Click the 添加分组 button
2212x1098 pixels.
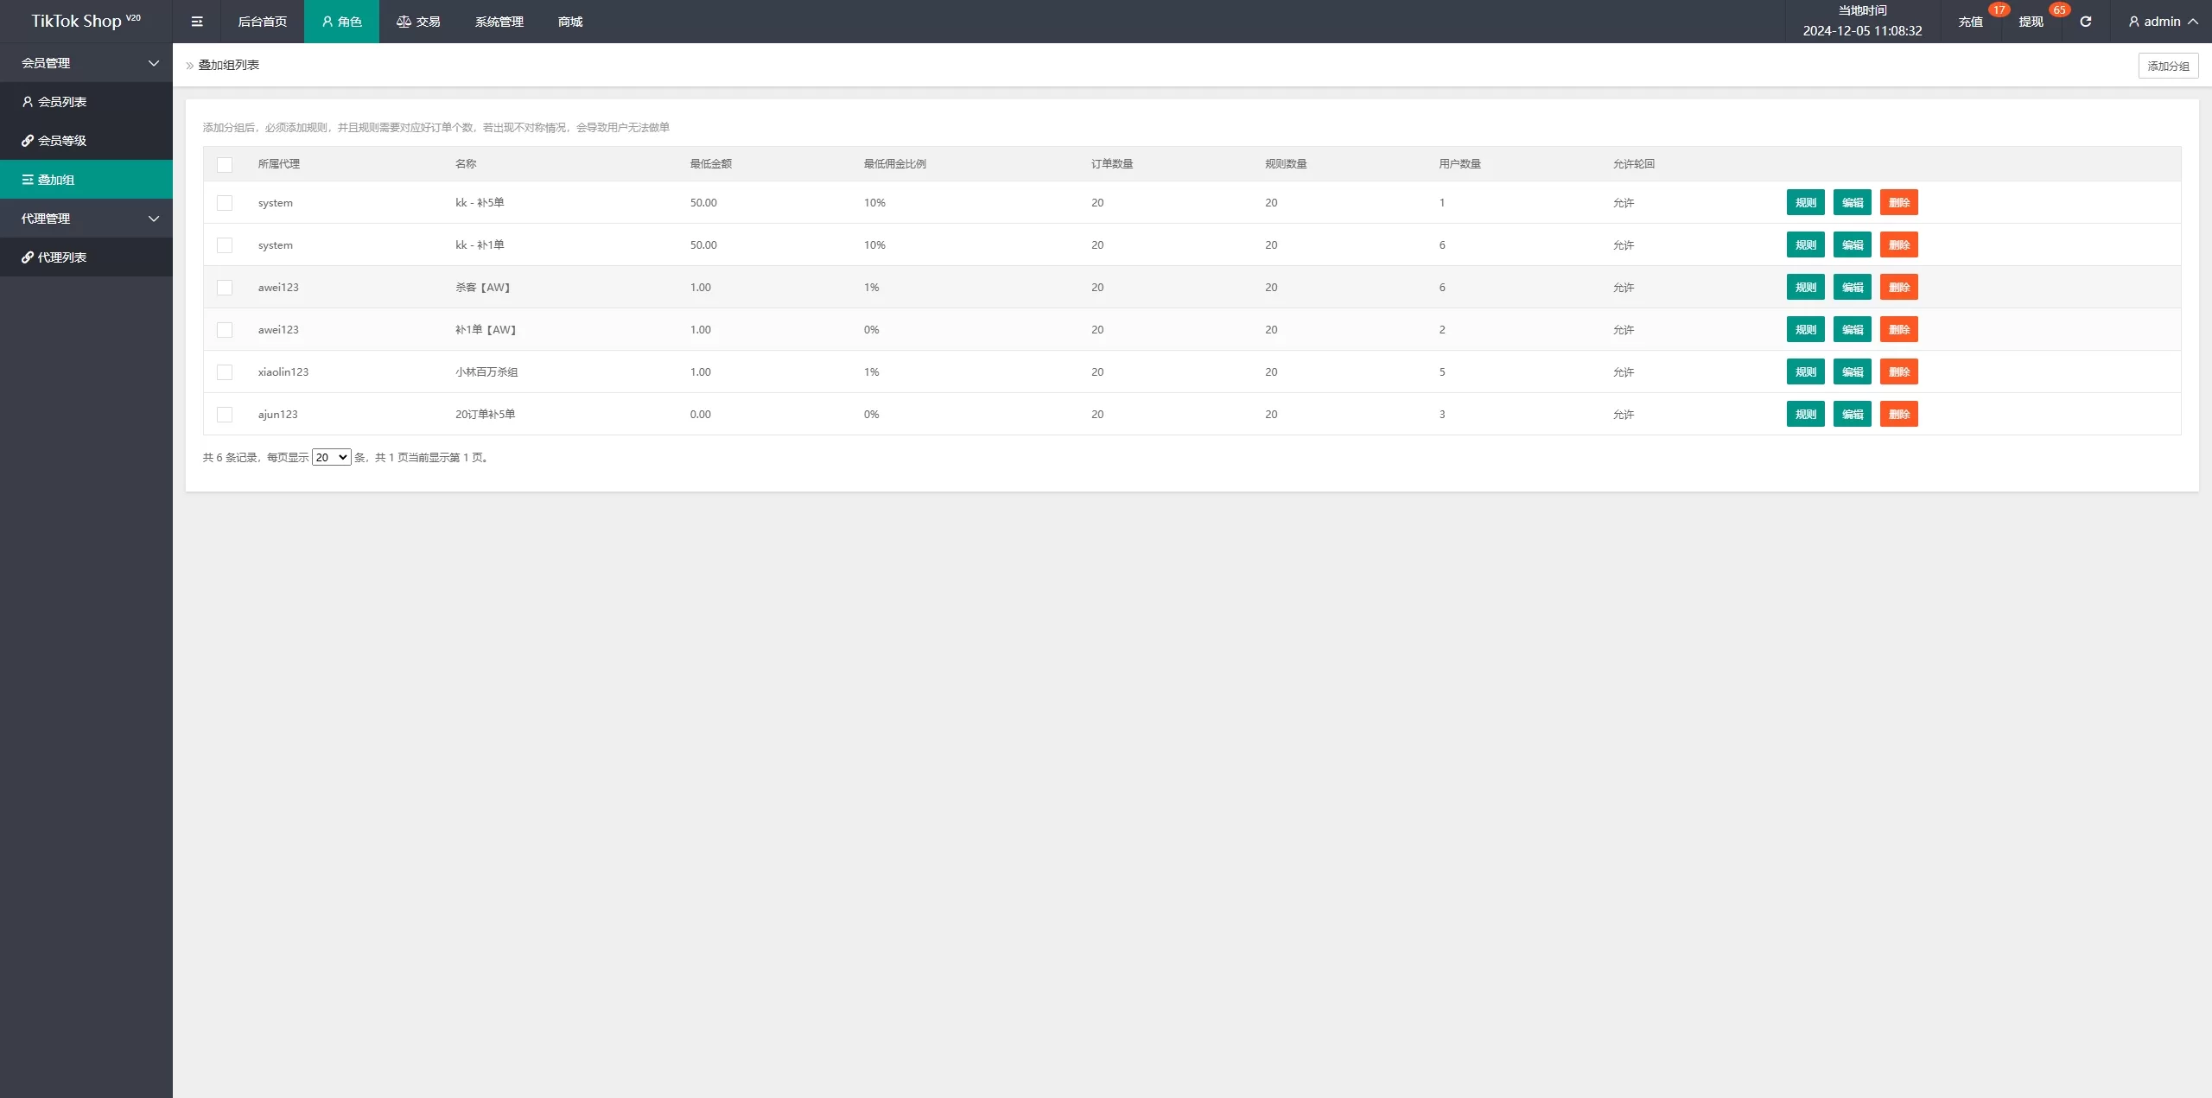[2168, 66]
